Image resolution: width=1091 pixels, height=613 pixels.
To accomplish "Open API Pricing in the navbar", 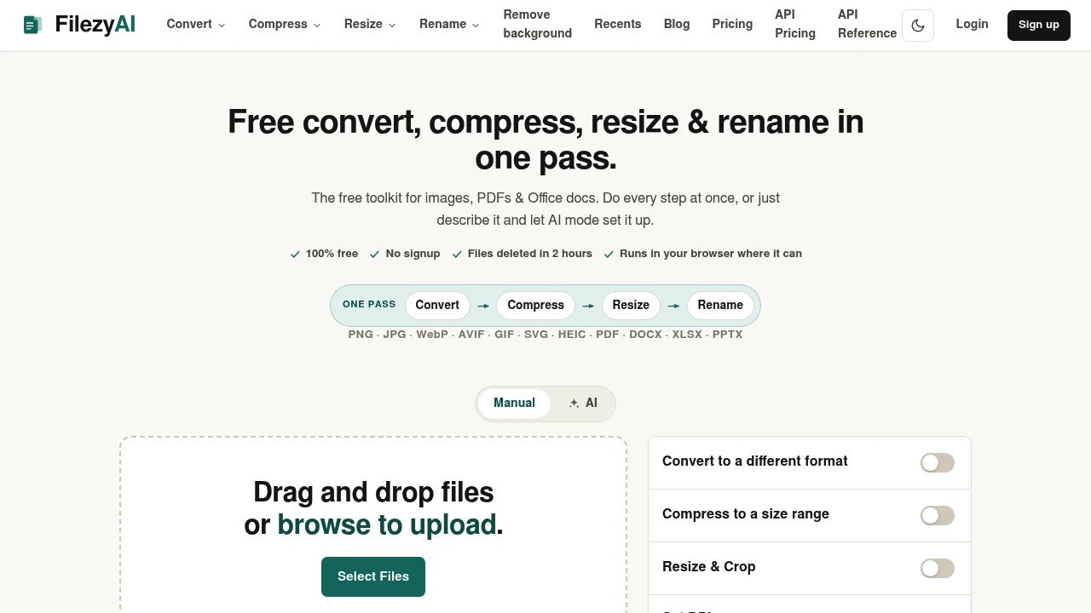I will coord(795,24).
